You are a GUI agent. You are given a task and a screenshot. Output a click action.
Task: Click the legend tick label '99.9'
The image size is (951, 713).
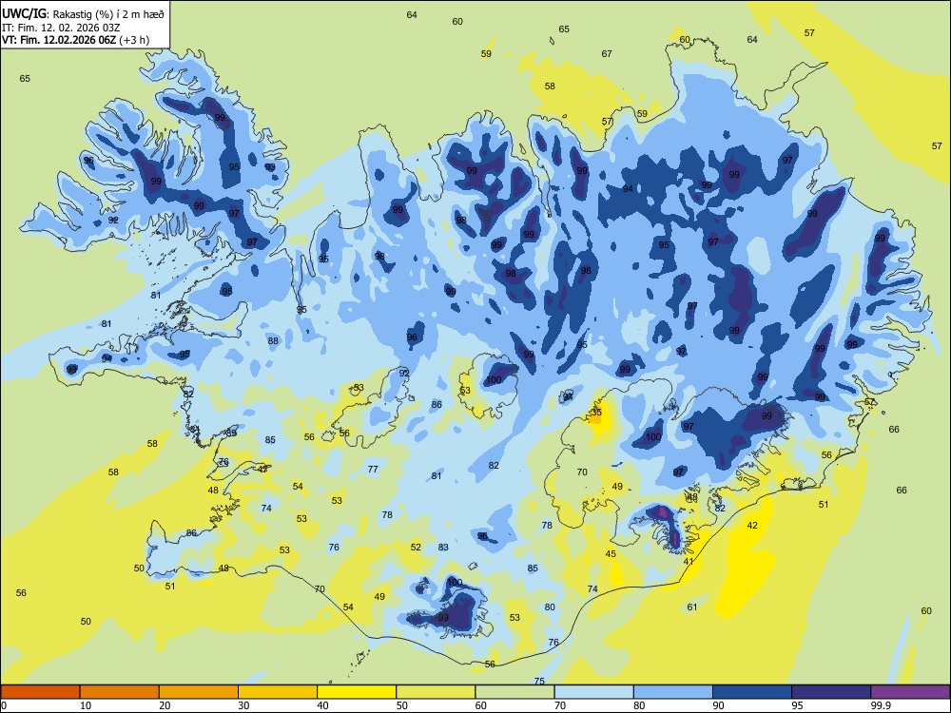tap(881, 705)
